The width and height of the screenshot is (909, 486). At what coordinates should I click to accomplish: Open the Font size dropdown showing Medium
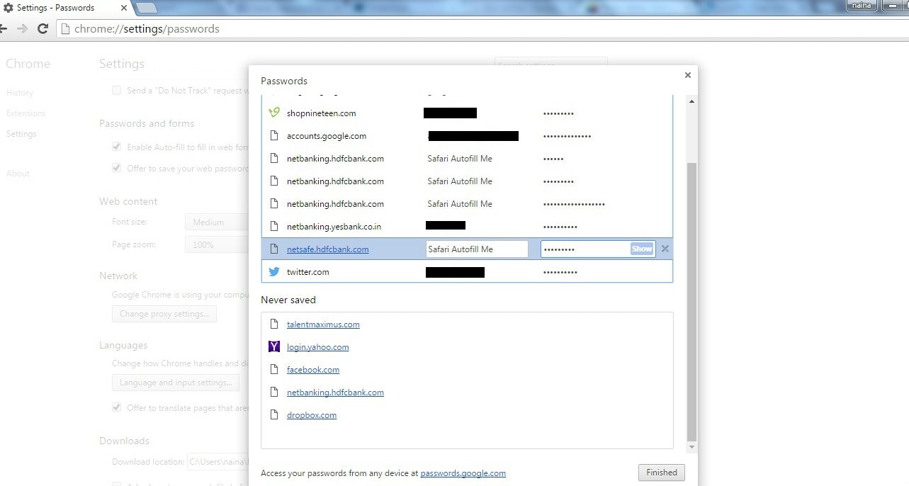tap(216, 222)
